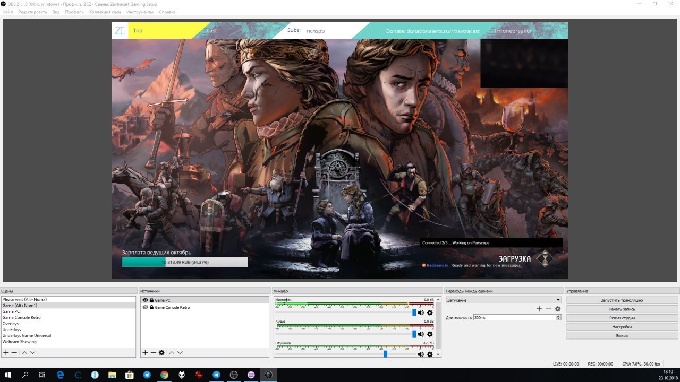Click the mixer panel scroll up arrow

(438, 300)
